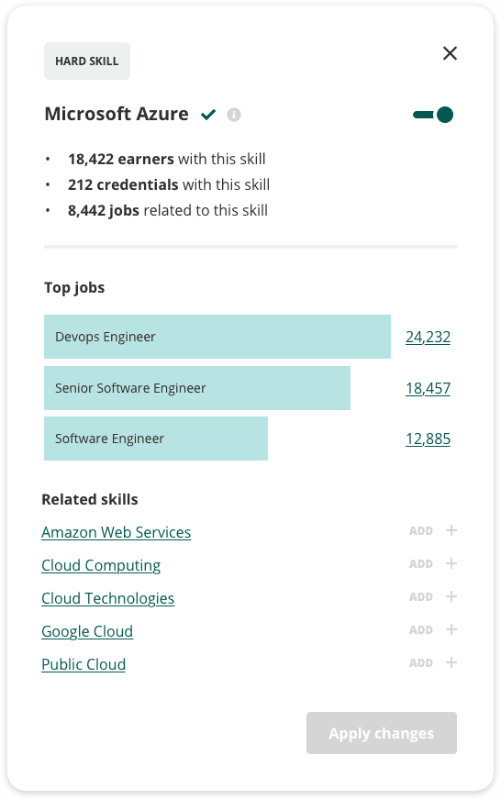Image resolution: width=501 pixels, height=800 pixels.
Task: Click the green verified checkmark icon
Action: [x=208, y=115]
